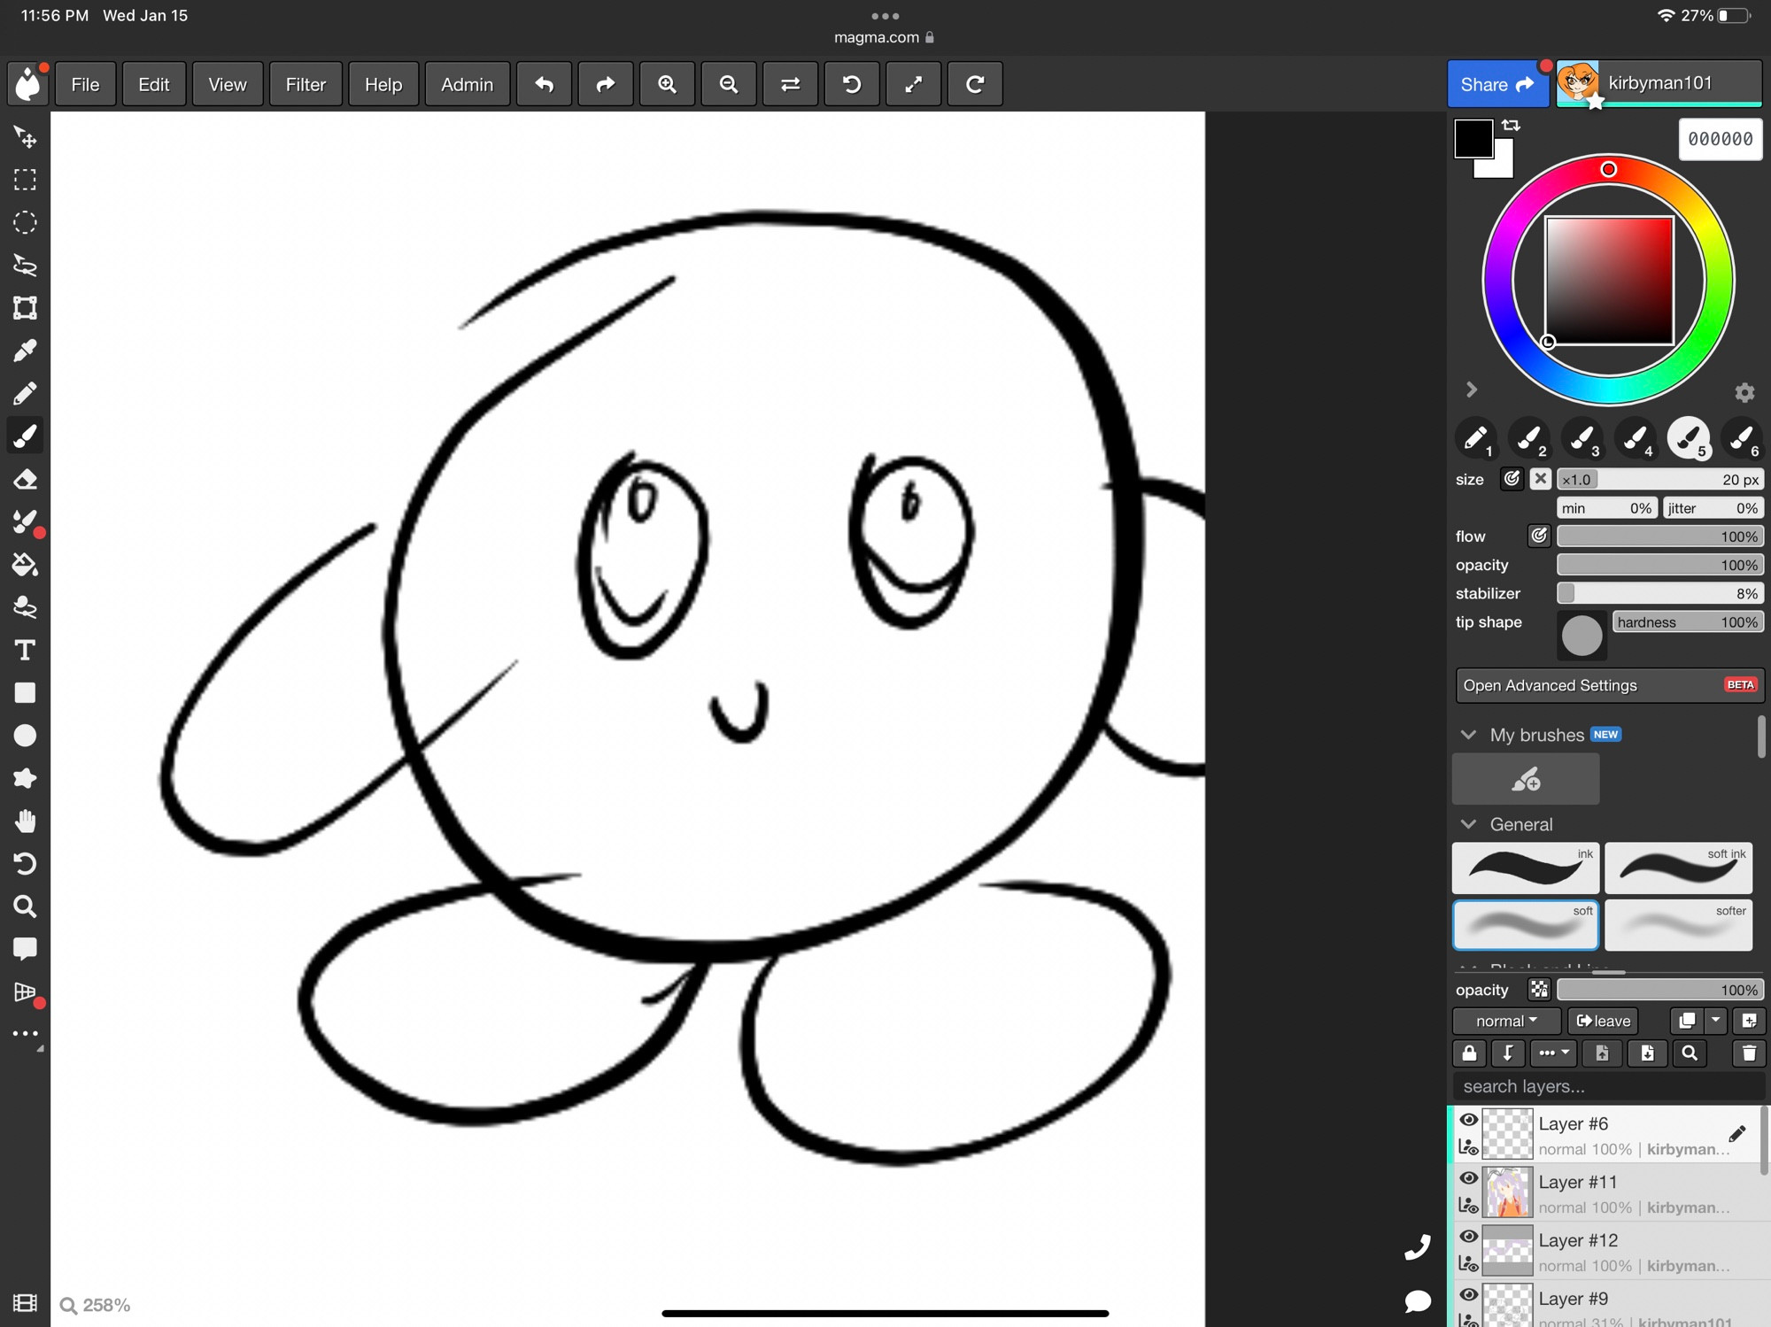Toggle visibility of Layer #6
This screenshot has width=1771, height=1327.
pyautogui.click(x=1468, y=1120)
